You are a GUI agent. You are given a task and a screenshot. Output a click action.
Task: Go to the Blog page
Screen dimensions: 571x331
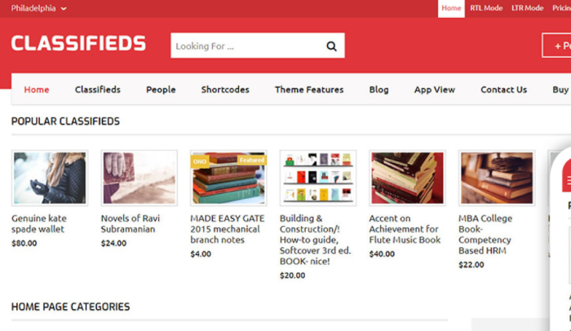(x=378, y=90)
